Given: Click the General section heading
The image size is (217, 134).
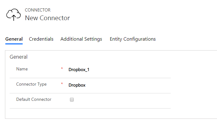Looking at the screenshot, I should [19, 57].
